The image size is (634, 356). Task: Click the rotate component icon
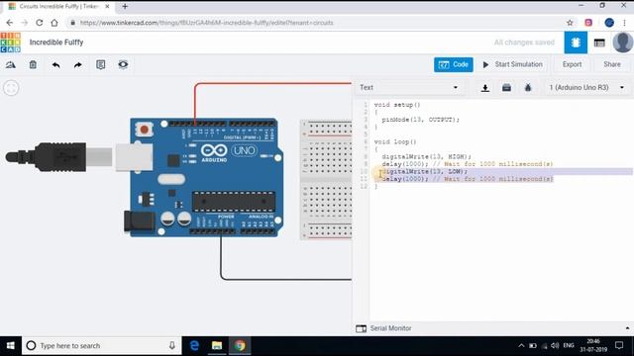[11, 64]
